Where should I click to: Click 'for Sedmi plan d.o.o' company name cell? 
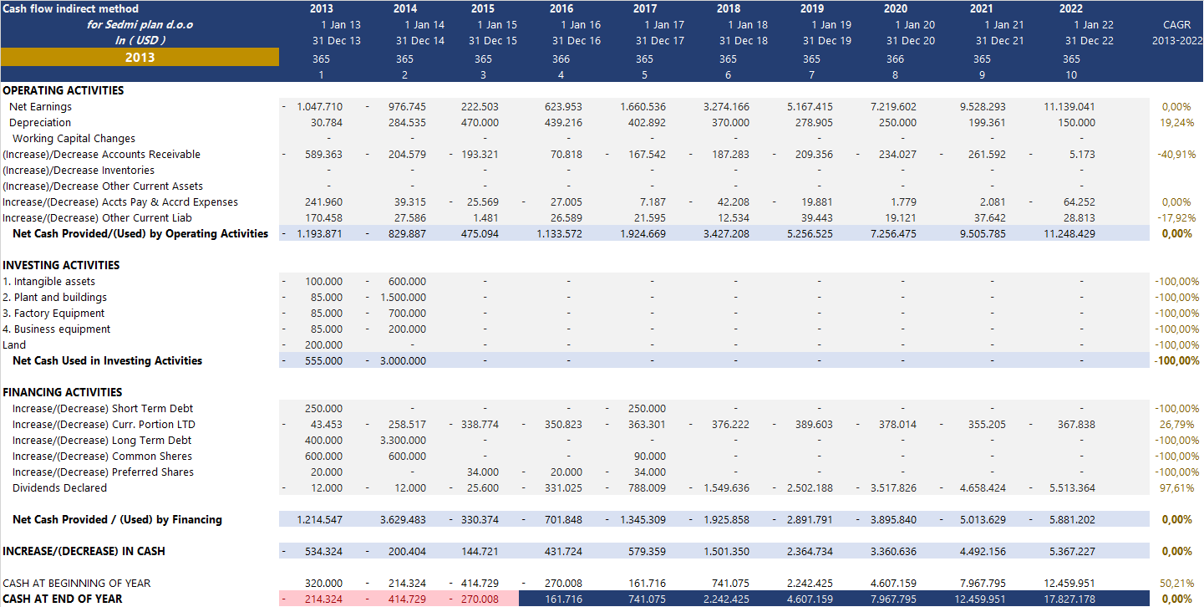coord(140,25)
